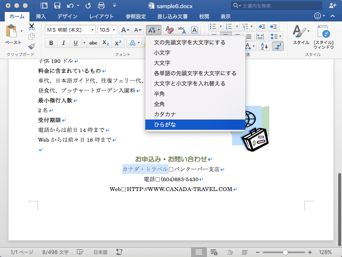Click the Format Painter brush icon

click(32, 46)
